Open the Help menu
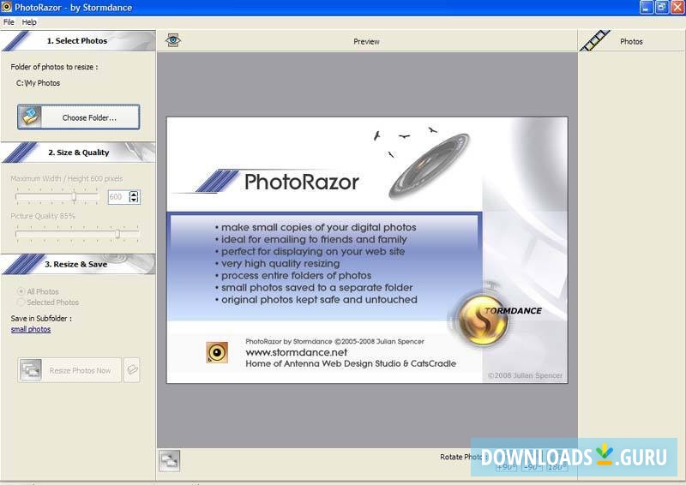686x485 pixels. pos(29,22)
